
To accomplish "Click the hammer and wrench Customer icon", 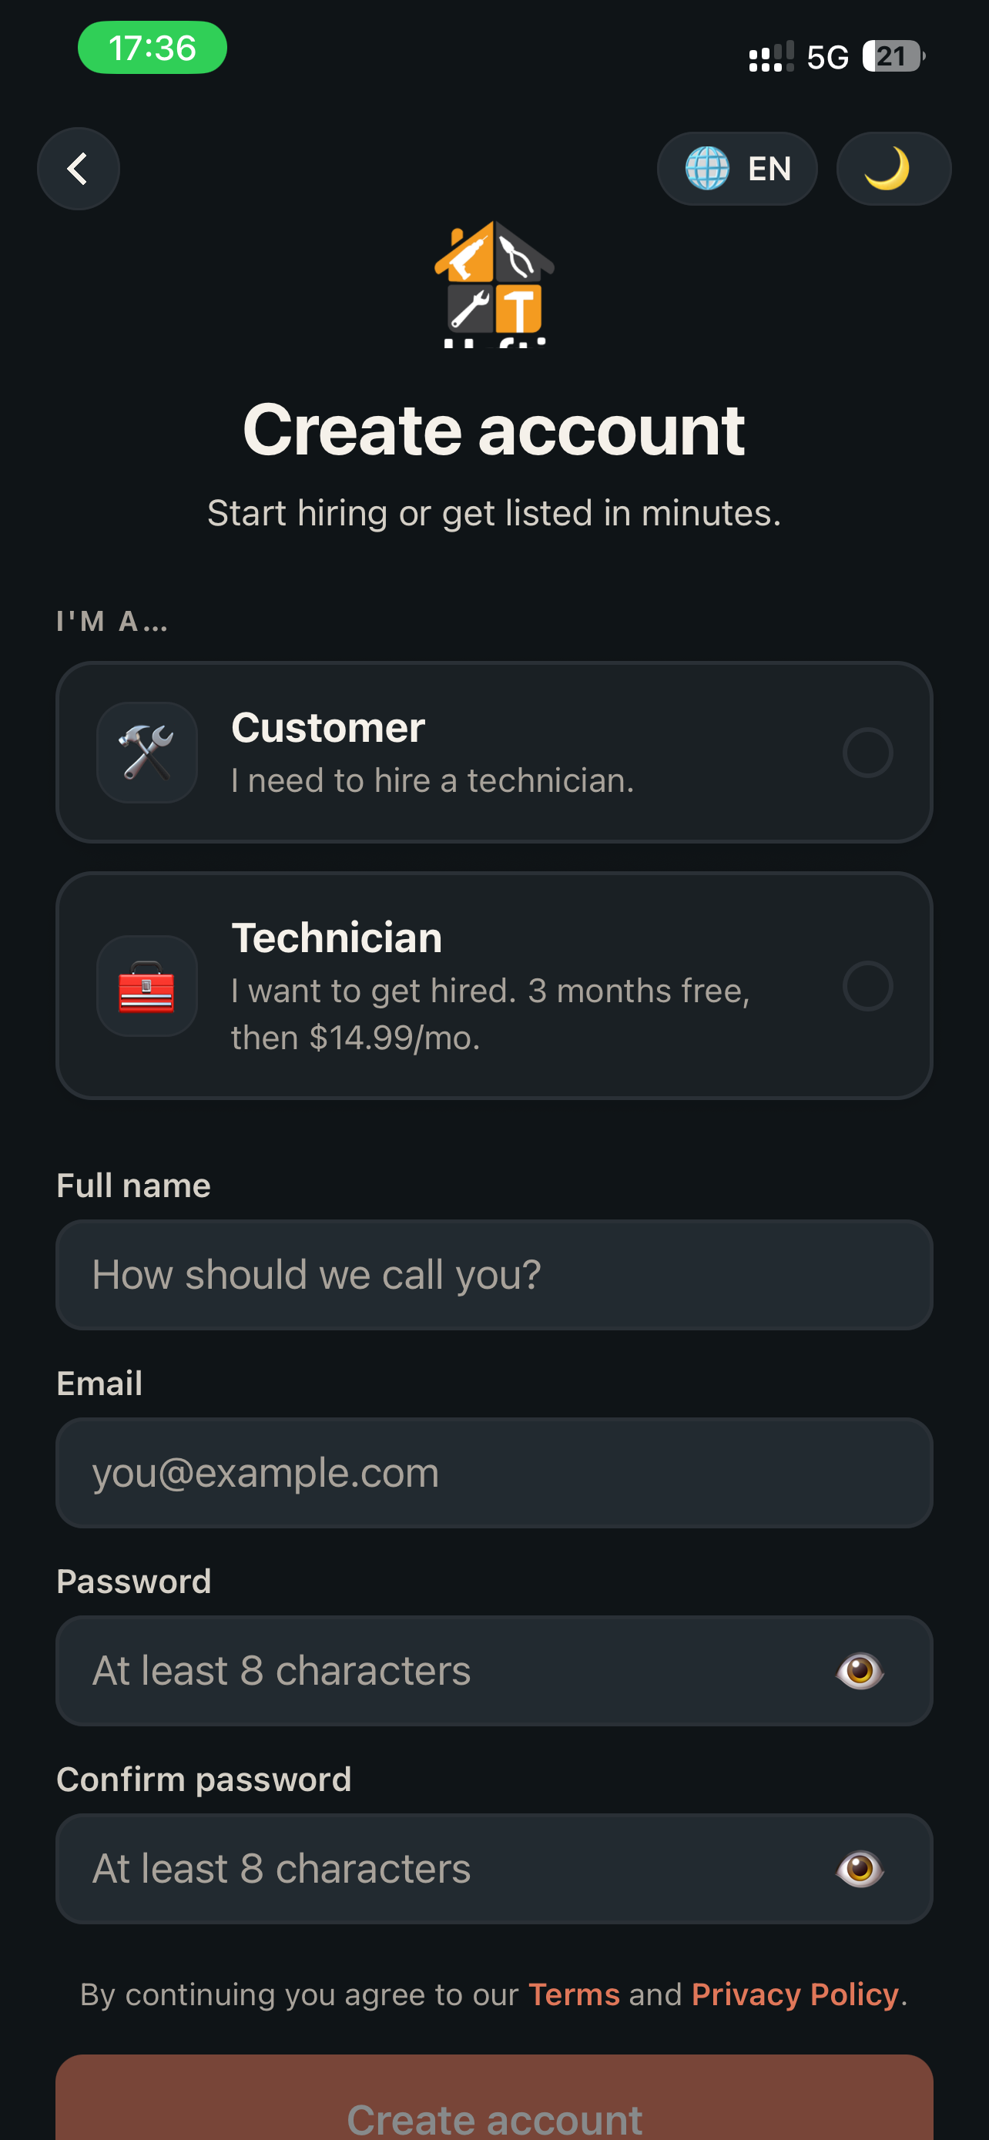I will 147,753.
